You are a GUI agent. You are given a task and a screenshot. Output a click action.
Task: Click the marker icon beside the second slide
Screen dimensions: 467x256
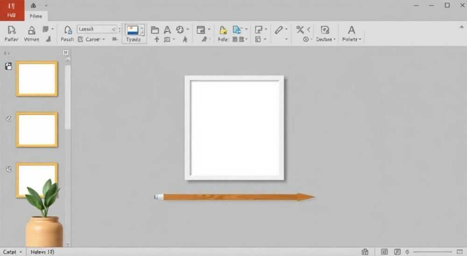pos(8,119)
